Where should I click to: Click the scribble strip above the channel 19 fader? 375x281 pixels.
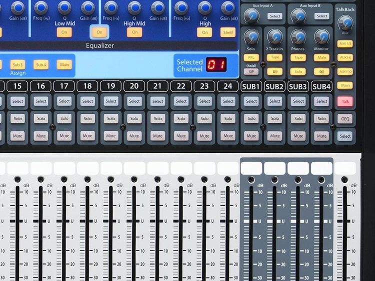(x=111, y=168)
